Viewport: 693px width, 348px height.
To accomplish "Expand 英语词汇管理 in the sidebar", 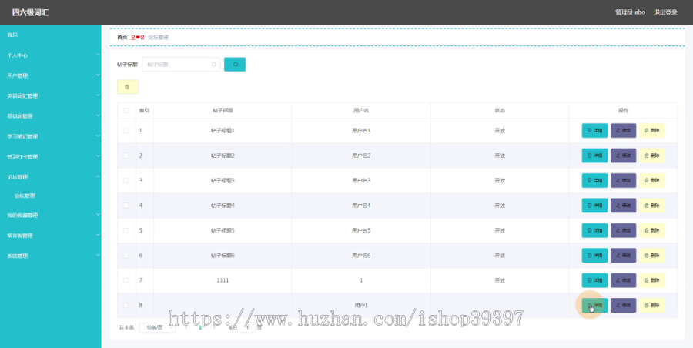I will tap(50, 96).
